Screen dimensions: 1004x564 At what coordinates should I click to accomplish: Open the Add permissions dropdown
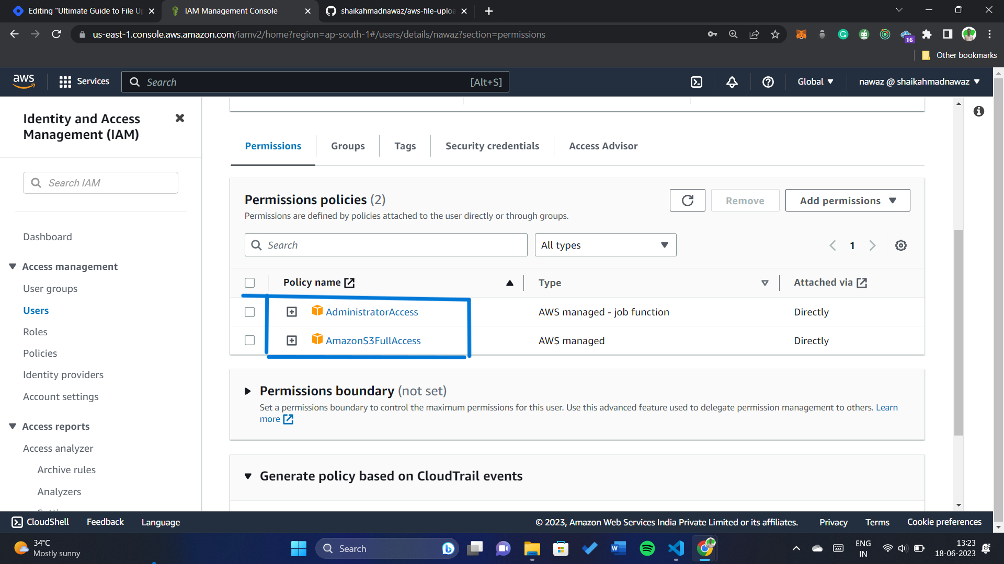coord(847,201)
